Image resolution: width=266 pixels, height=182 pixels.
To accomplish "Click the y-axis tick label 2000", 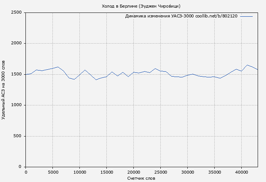I will click(x=17, y=43).
